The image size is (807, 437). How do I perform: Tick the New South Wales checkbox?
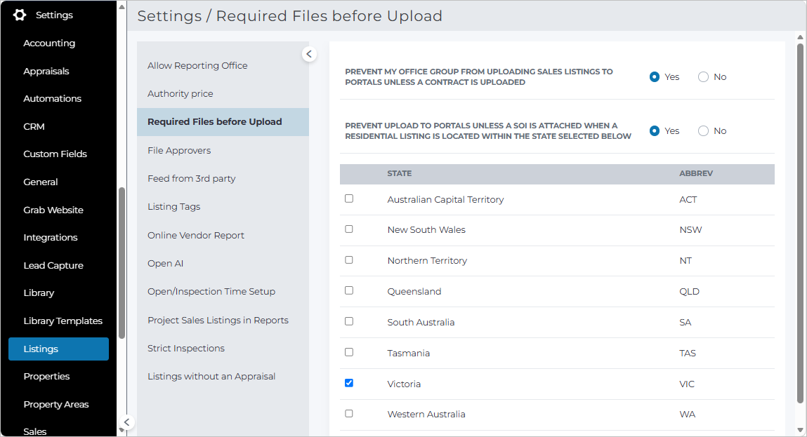click(349, 229)
